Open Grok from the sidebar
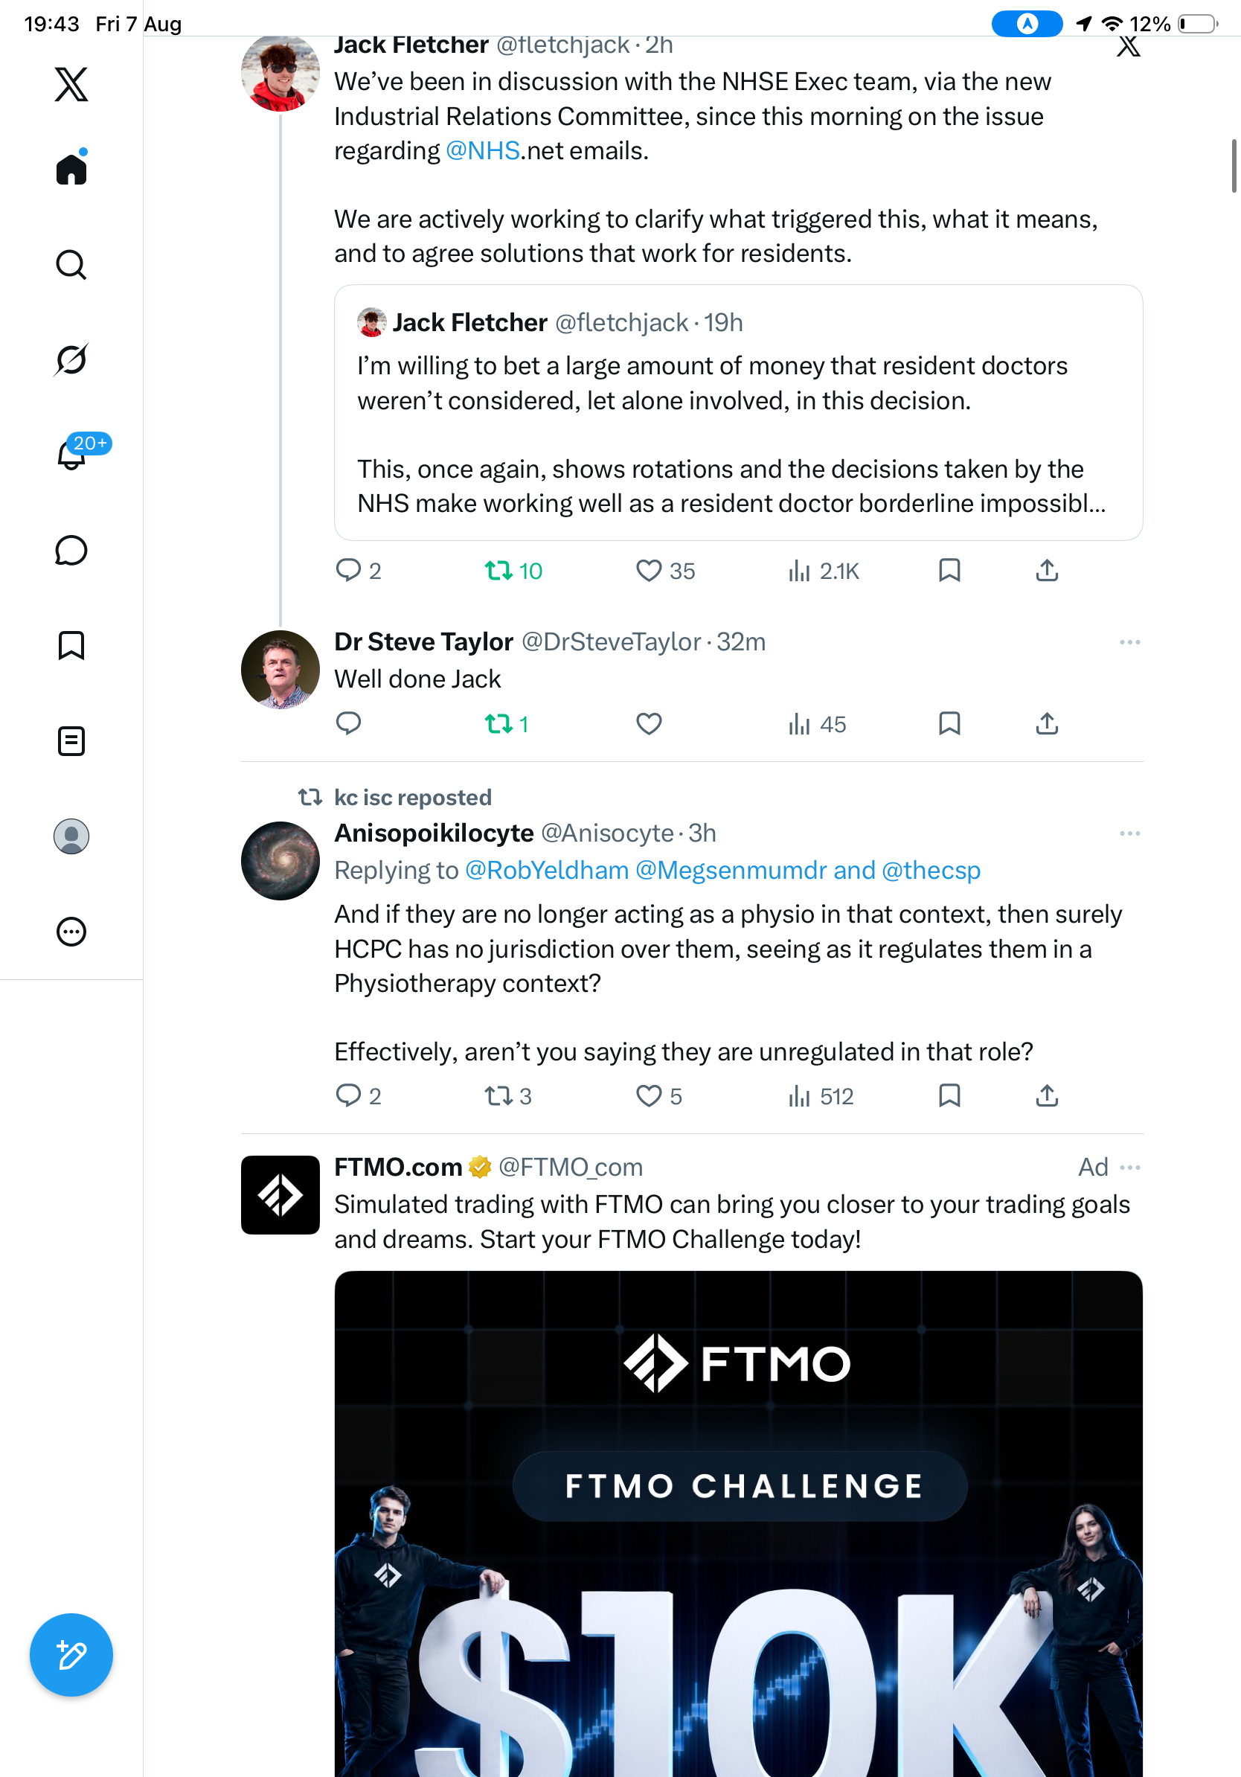 click(71, 359)
